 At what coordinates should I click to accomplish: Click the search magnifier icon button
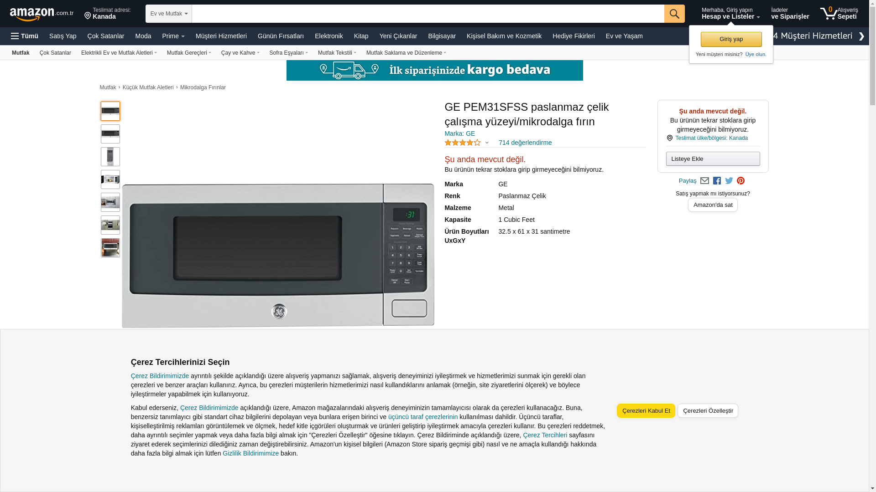[674, 14]
